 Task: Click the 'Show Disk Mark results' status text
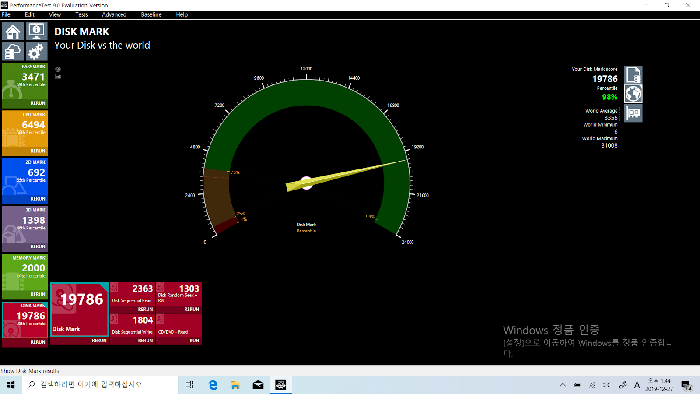coord(30,371)
